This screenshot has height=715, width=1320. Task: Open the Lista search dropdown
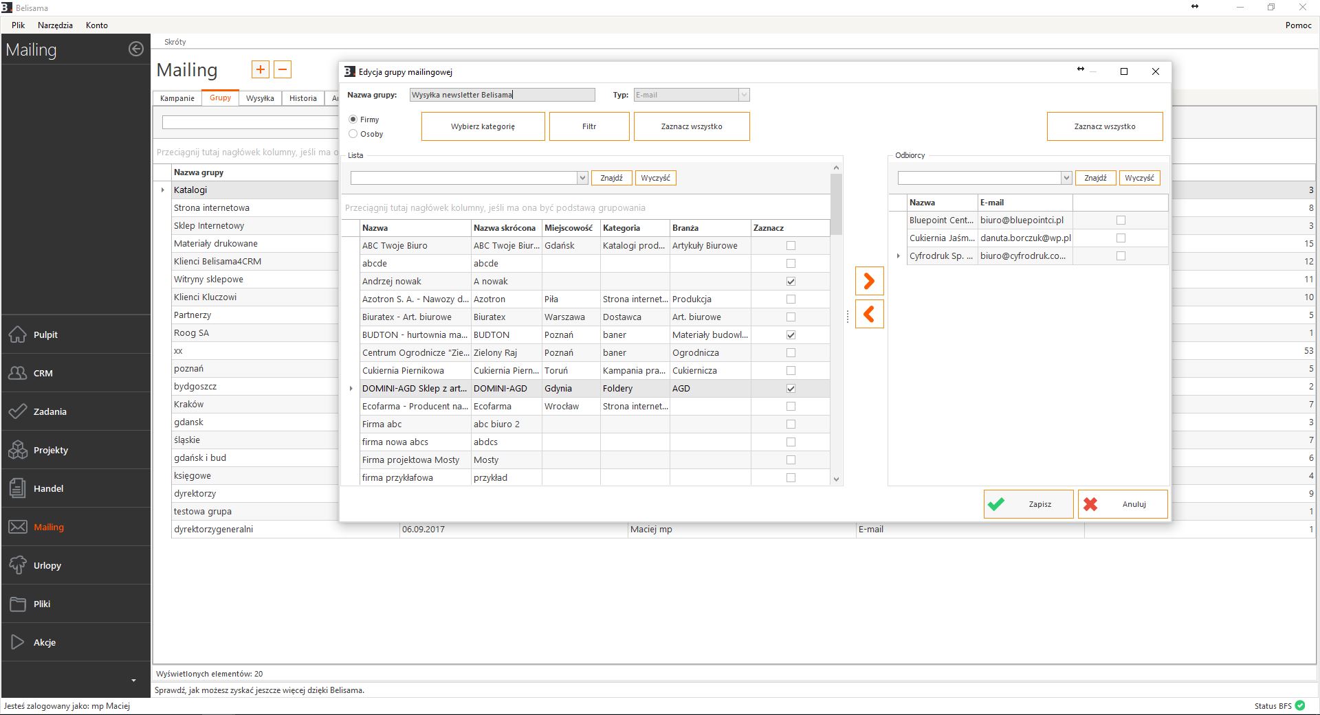[x=582, y=178]
